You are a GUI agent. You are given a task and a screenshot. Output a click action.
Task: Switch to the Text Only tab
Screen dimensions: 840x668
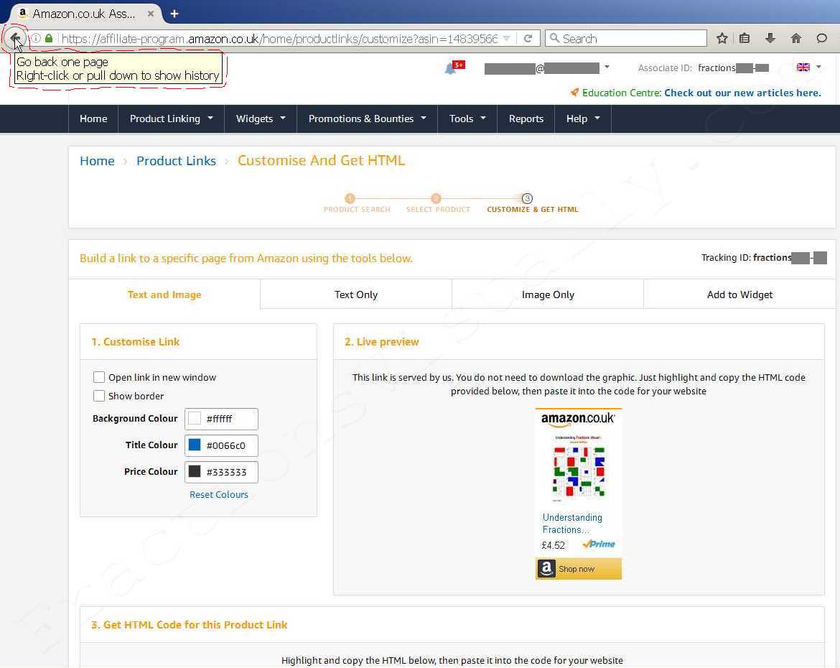355,294
